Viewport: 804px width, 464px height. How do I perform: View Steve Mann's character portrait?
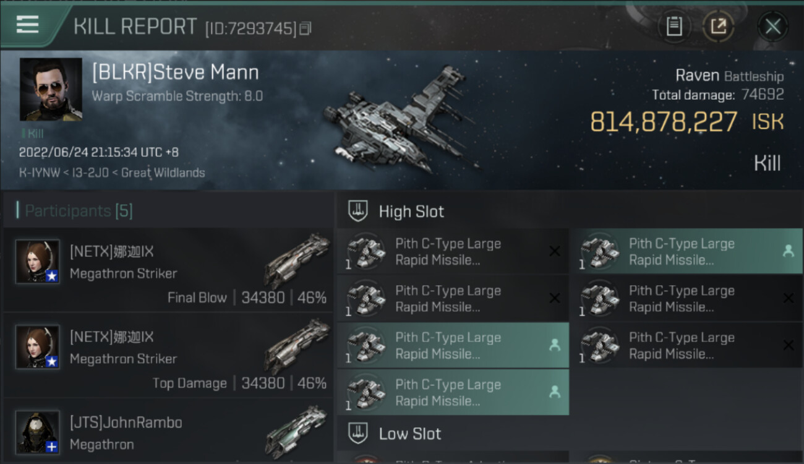pyautogui.click(x=51, y=89)
